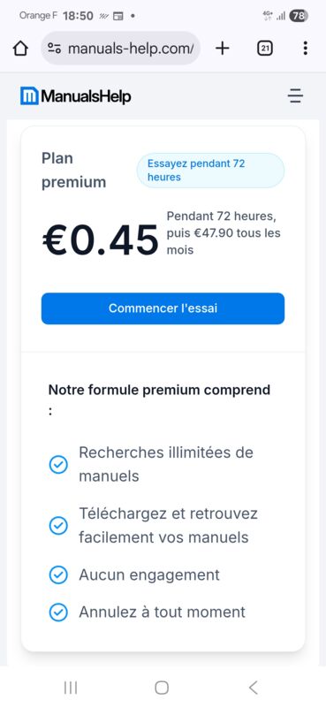Tap checkmark beside Téléchargez et retrouvez
The height and width of the screenshot is (707, 326).
coord(58,526)
